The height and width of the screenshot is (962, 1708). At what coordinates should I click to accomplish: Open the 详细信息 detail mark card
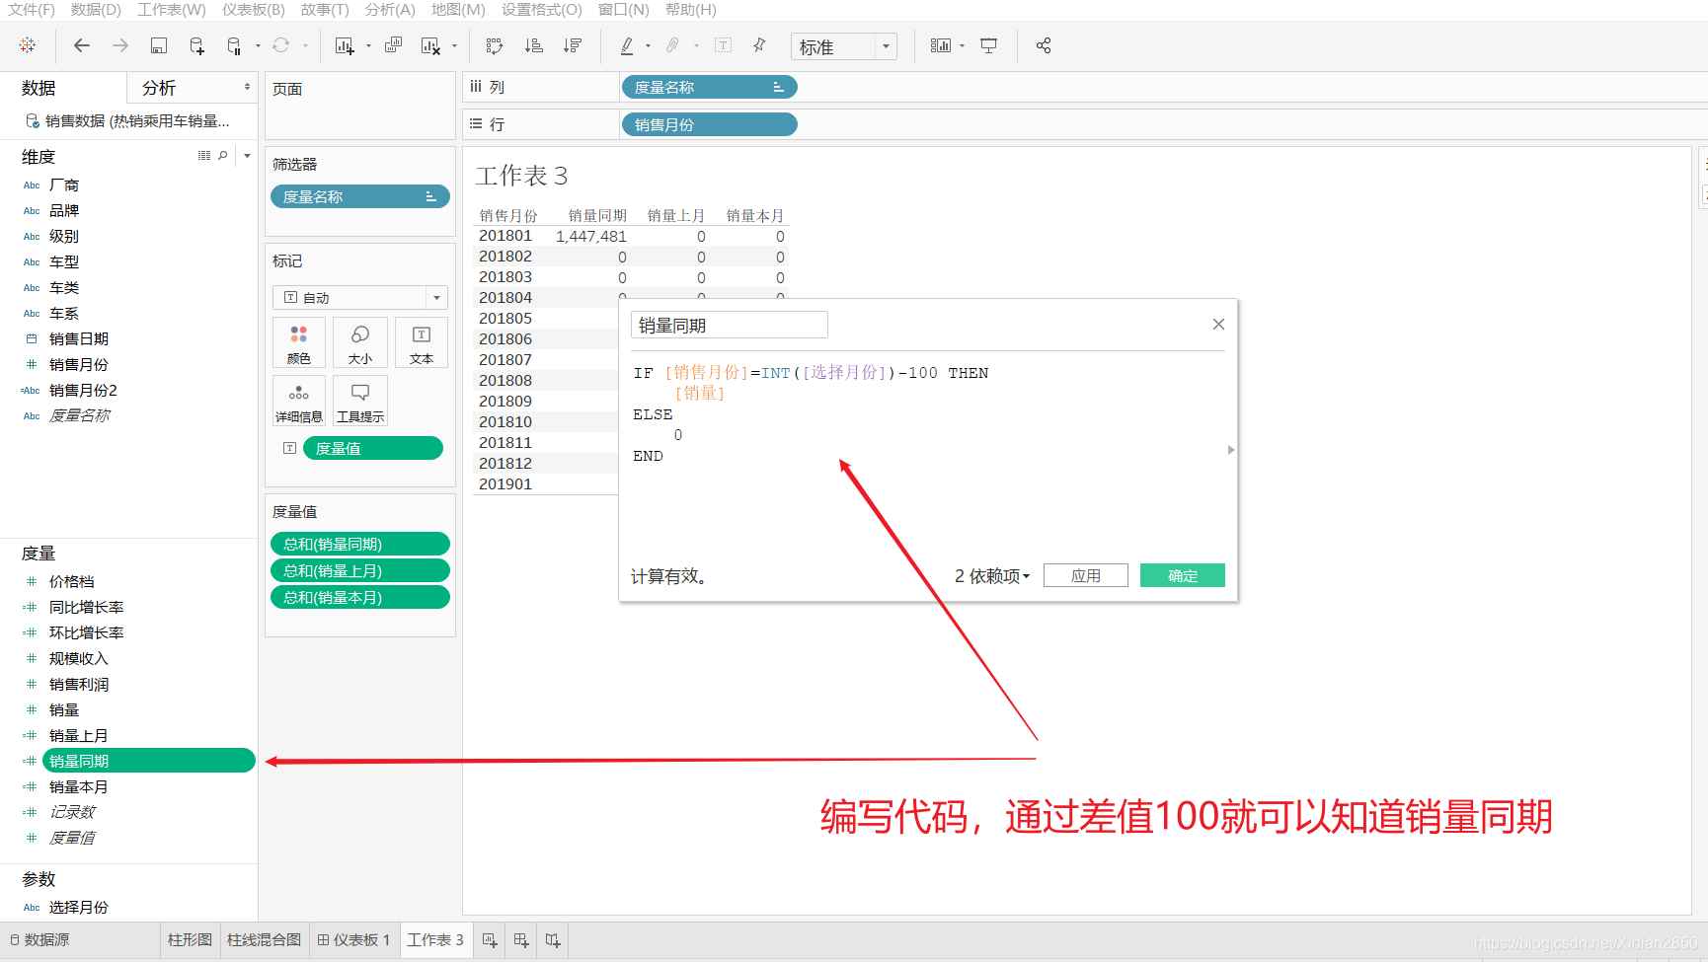[x=299, y=402]
